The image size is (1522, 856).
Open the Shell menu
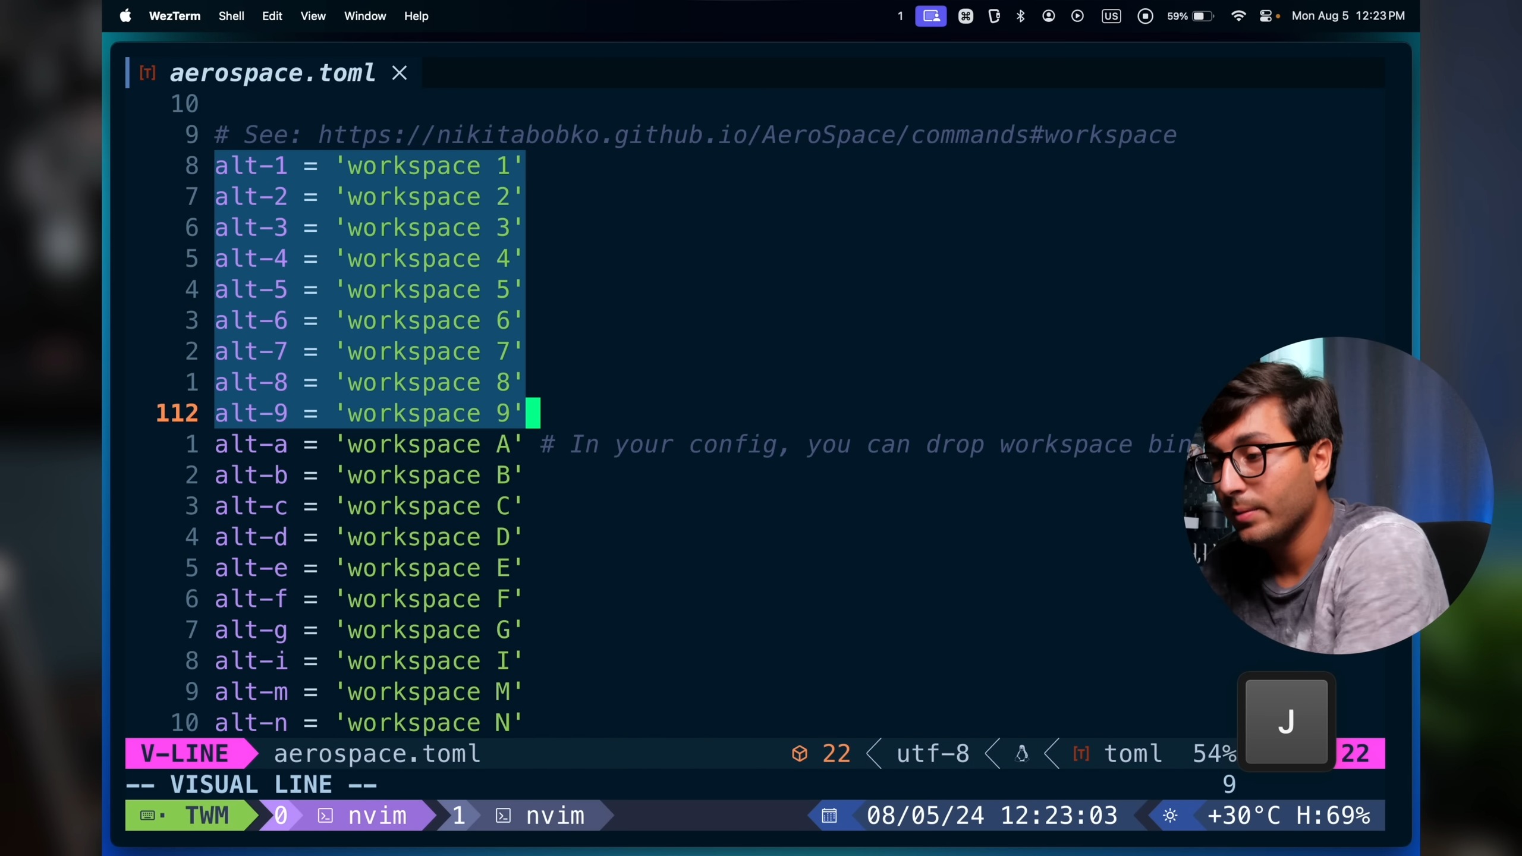pos(231,16)
